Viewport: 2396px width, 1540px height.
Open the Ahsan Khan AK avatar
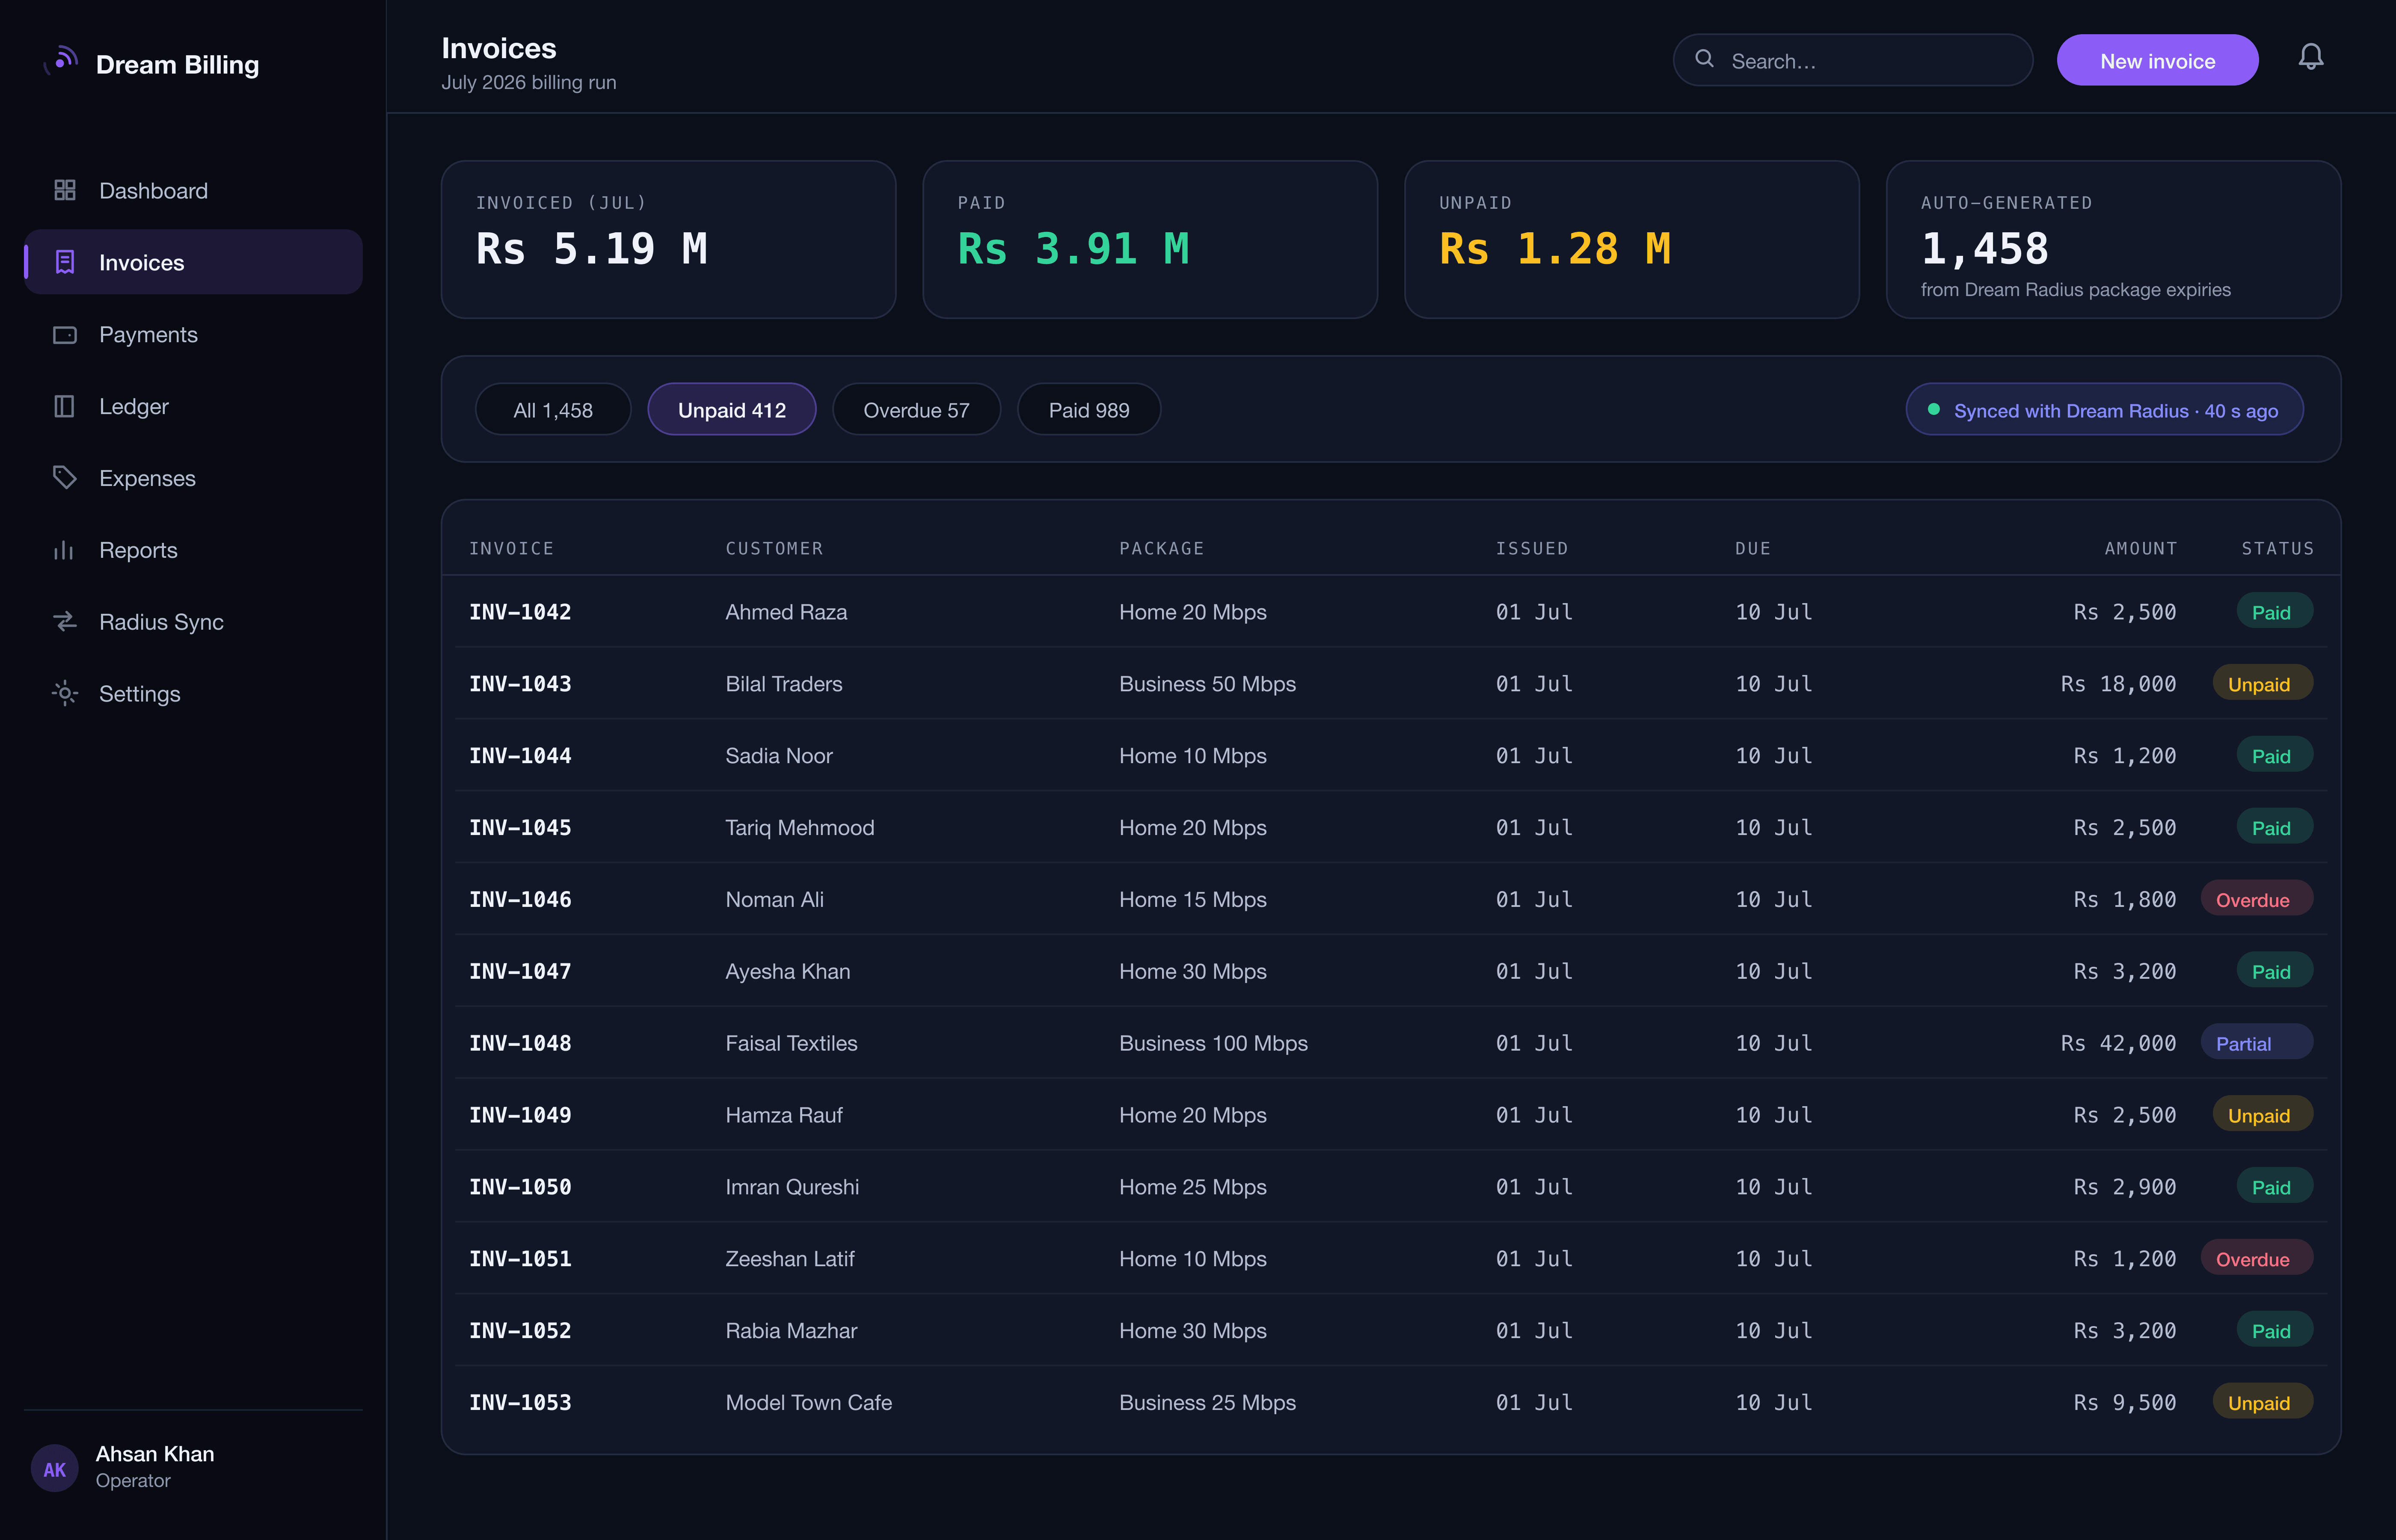[55, 1468]
